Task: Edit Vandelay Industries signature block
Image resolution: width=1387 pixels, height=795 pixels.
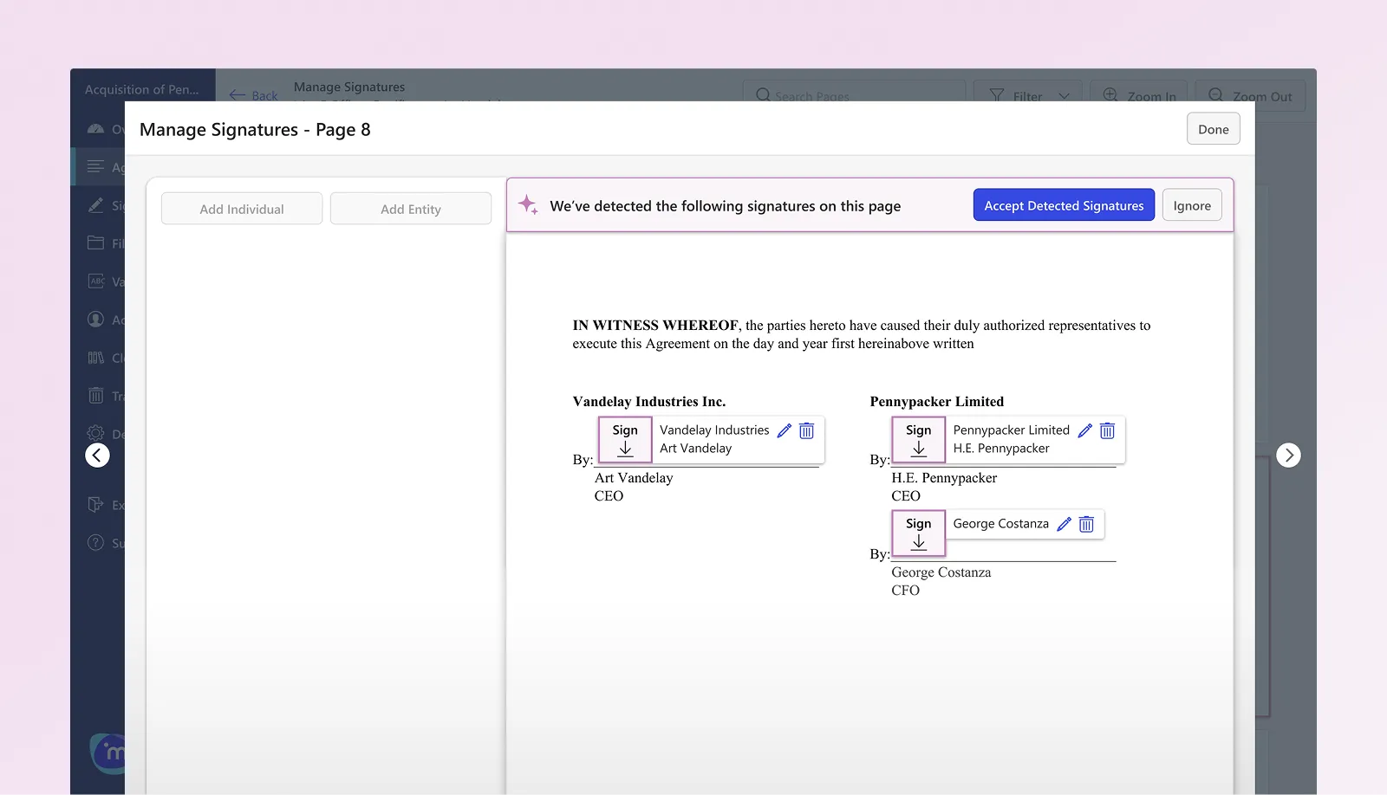Action: click(x=785, y=430)
